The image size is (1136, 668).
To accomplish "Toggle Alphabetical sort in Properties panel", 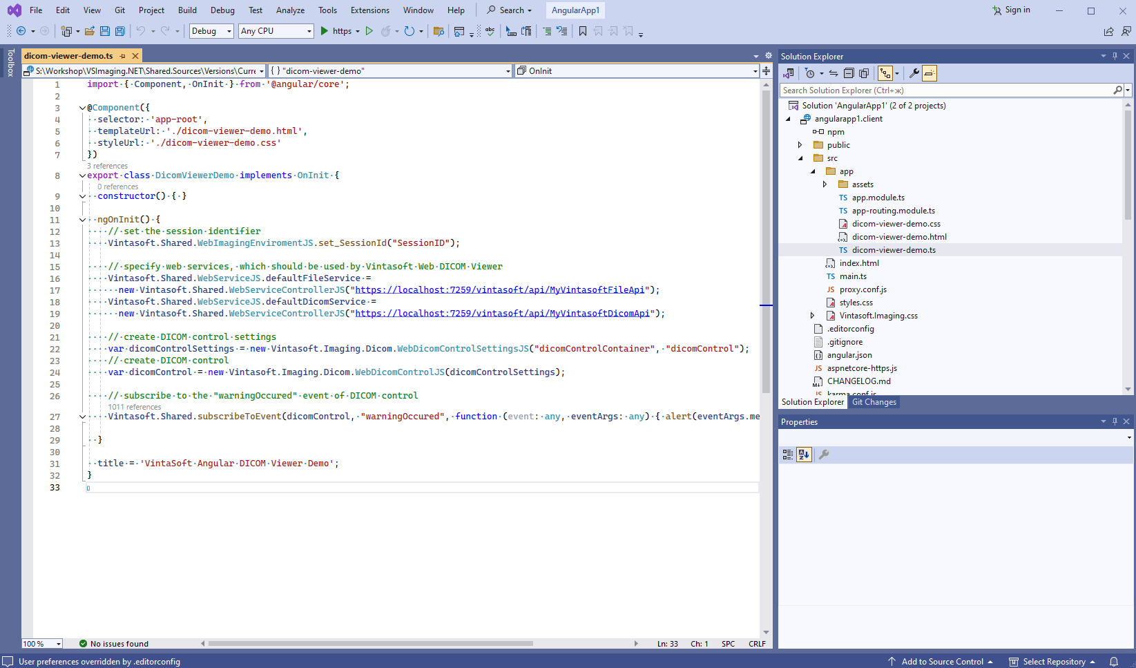I will point(803,455).
